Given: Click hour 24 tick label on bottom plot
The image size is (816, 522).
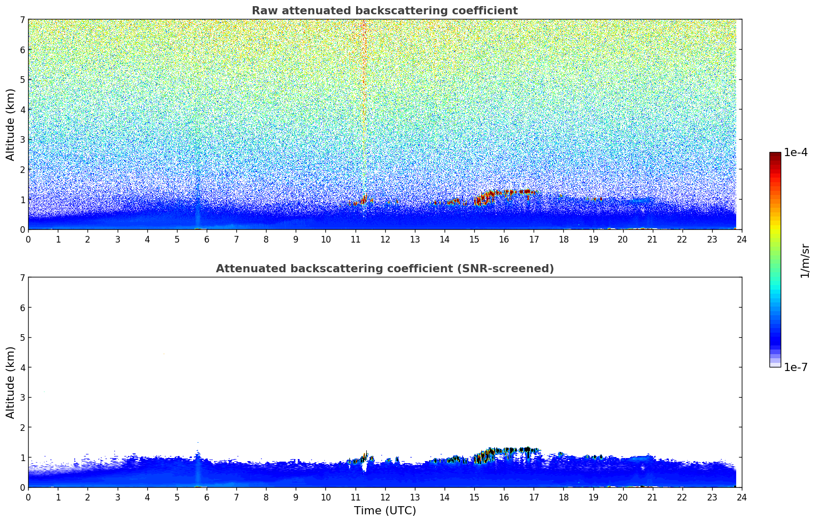Looking at the screenshot, I should [741, 497].
